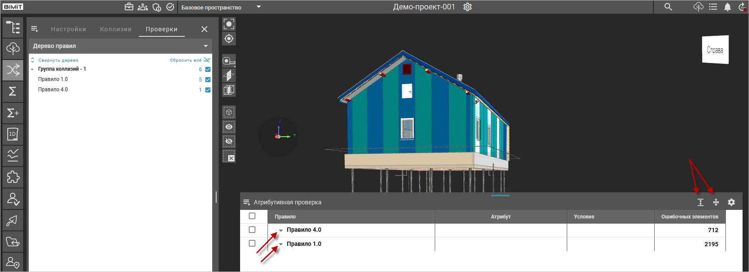Uncheck the Группа коллизий - 1 checkbox
The image size is (749, 272).
tap(208, 69)
